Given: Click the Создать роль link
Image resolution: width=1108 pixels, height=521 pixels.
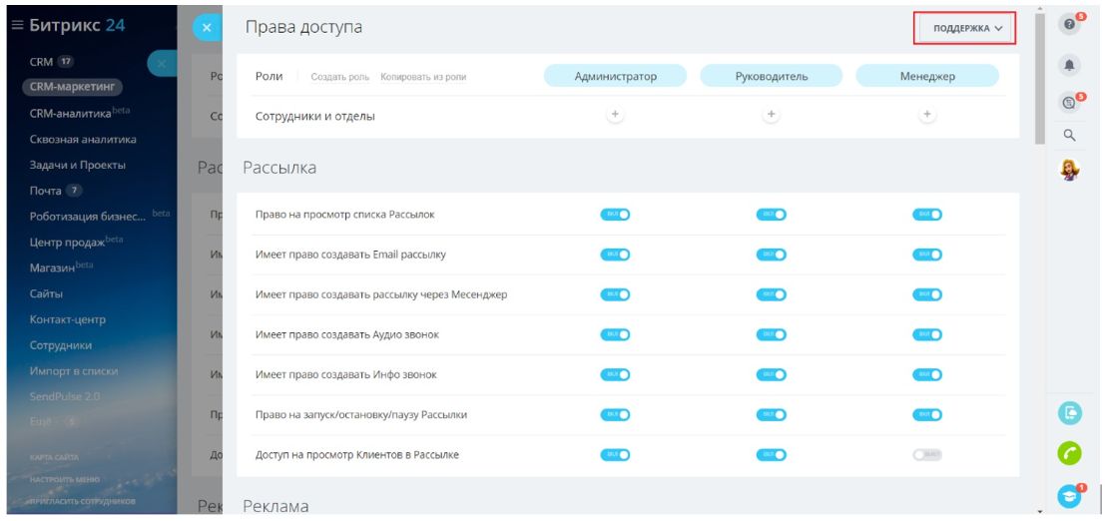Looking at the screenshot, I should 340,77.
